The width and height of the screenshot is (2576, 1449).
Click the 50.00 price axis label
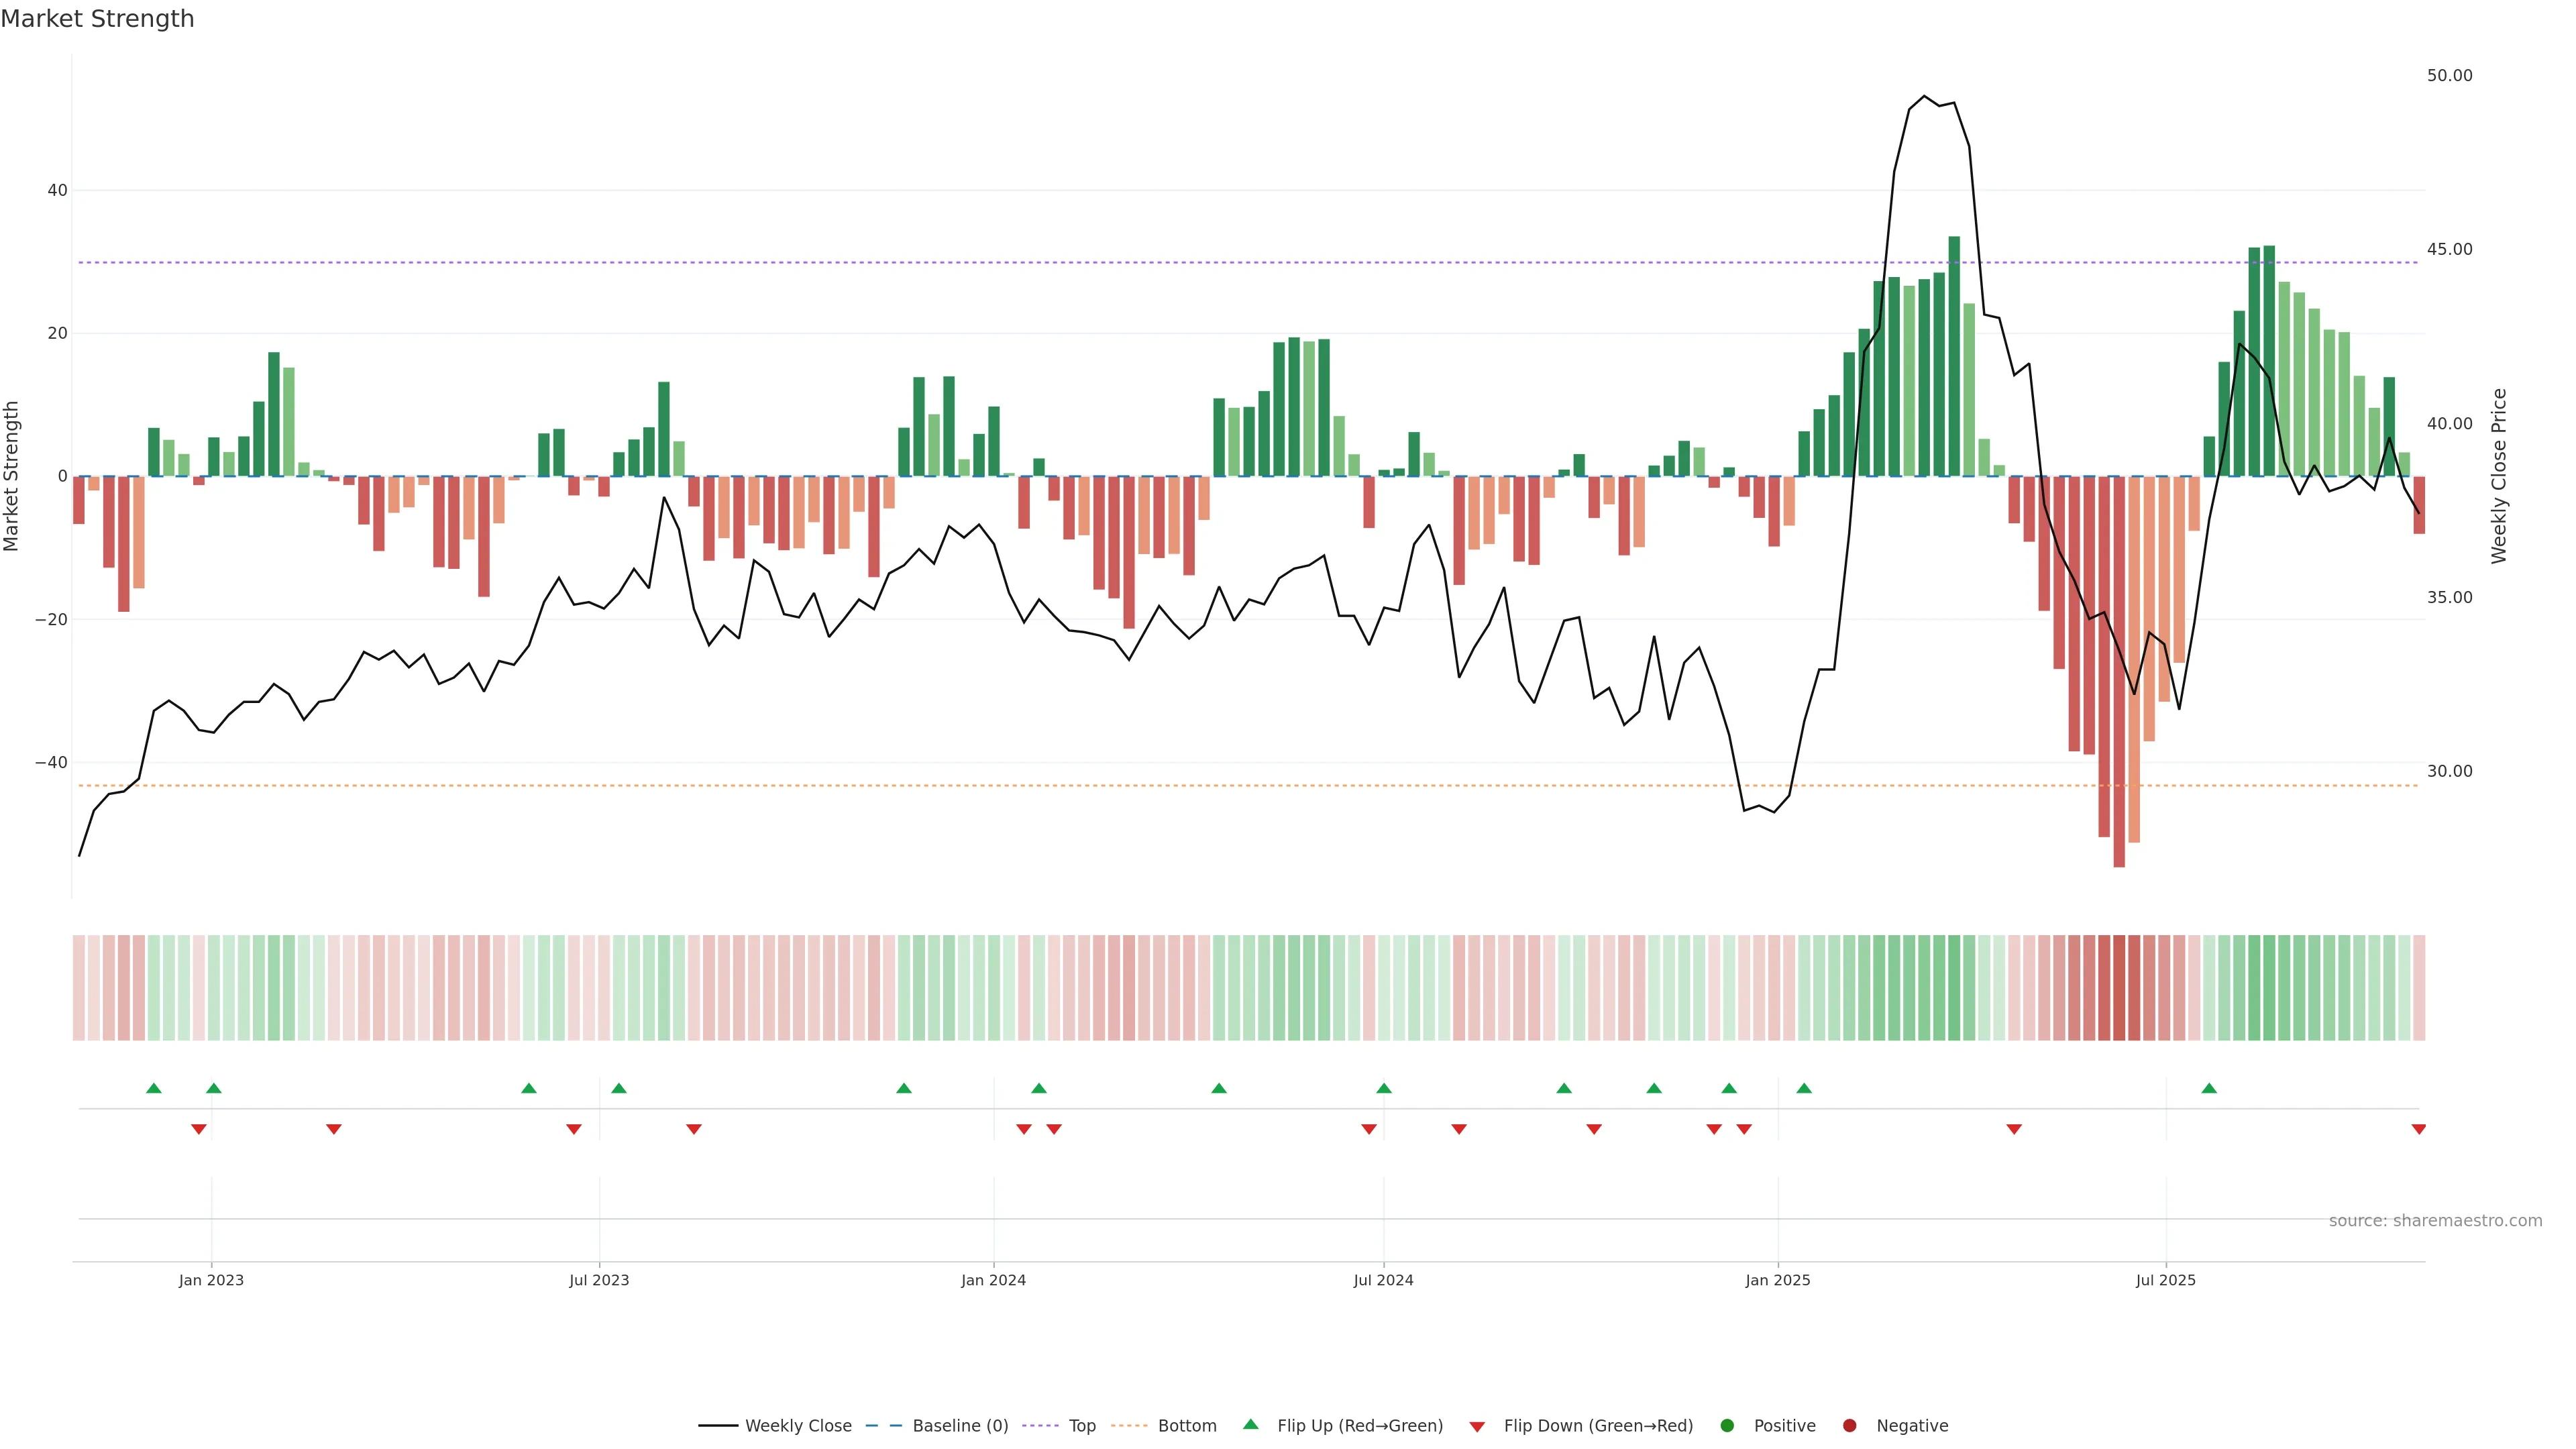point(2449,76)
